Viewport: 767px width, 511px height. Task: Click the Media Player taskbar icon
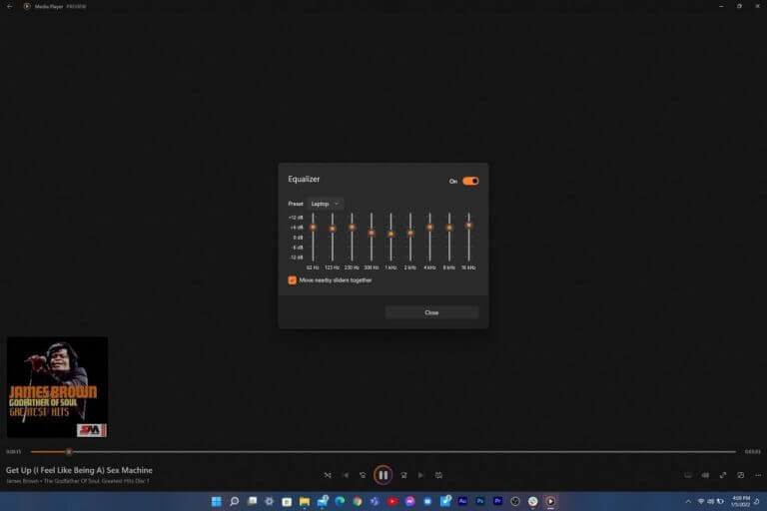click(x=550, y=501)
